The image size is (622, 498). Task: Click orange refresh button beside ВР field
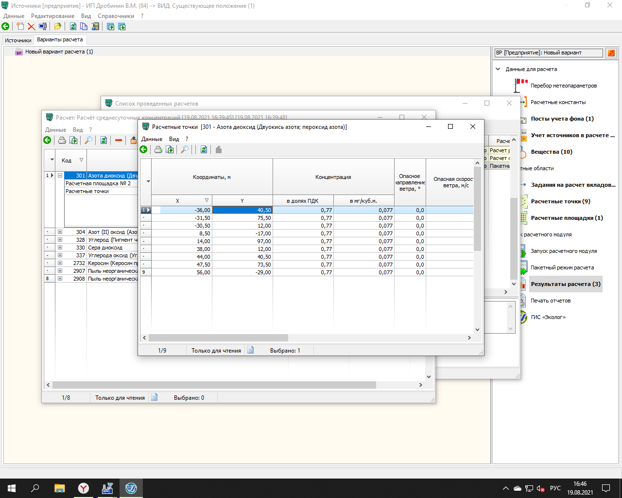(x=611, y=53)
